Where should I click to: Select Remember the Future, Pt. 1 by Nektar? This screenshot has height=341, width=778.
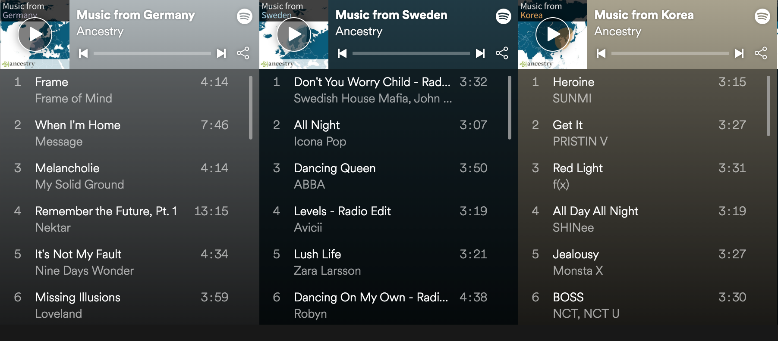(106, 211)
